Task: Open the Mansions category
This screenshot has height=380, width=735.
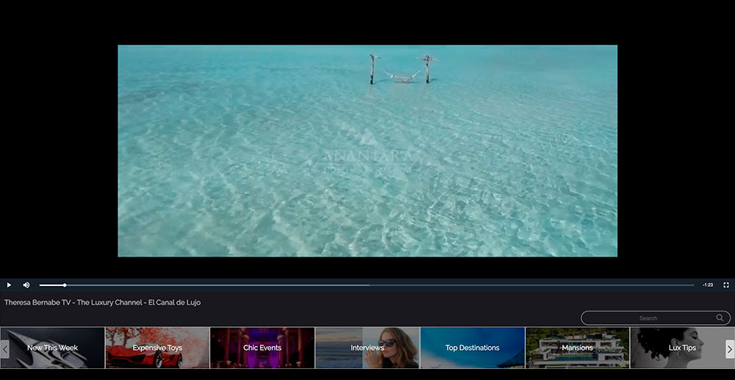Action: click(x=577, y=348)
